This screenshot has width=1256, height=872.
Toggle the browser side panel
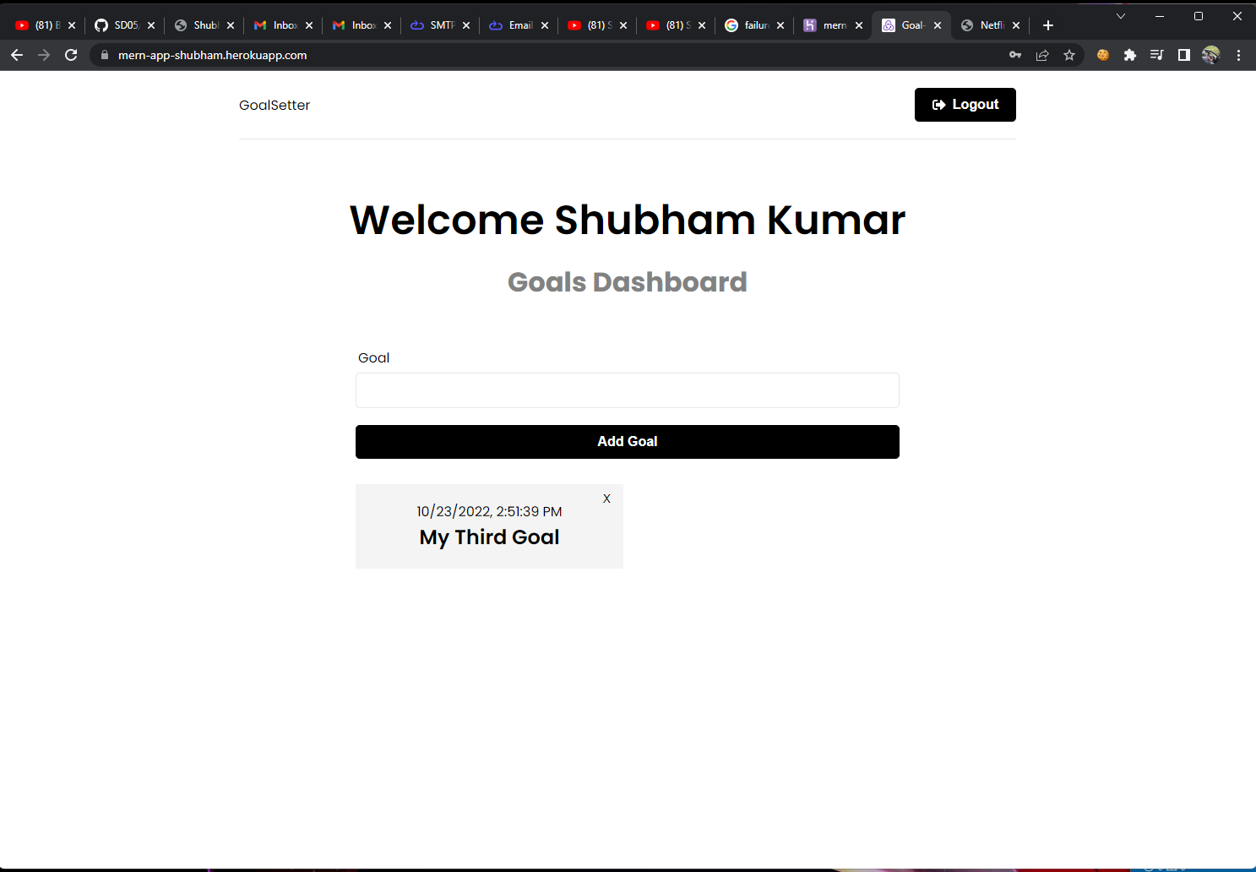[x=1184, y=55]
